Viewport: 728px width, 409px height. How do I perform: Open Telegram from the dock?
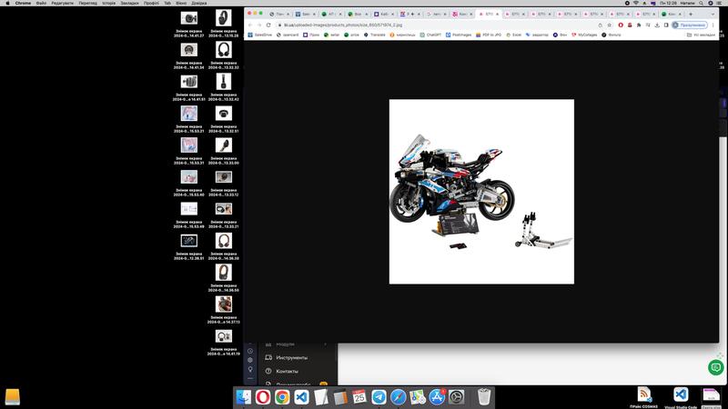[379, 397]
